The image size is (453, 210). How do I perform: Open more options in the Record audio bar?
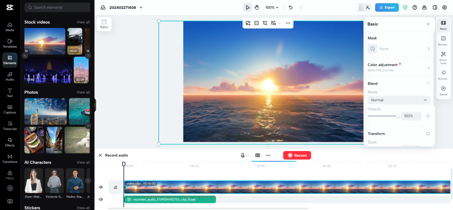point(268,156)
